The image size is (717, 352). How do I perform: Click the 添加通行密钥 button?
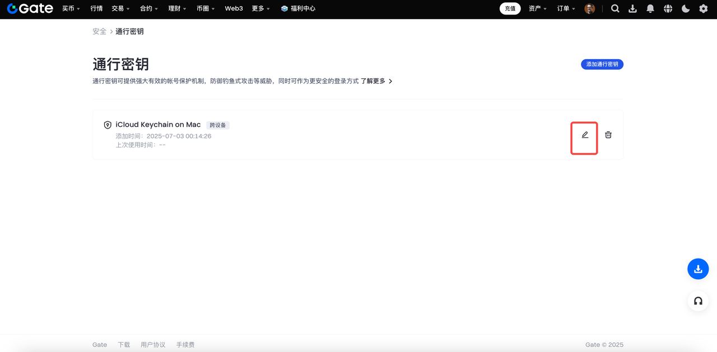[x=602, y=64]
